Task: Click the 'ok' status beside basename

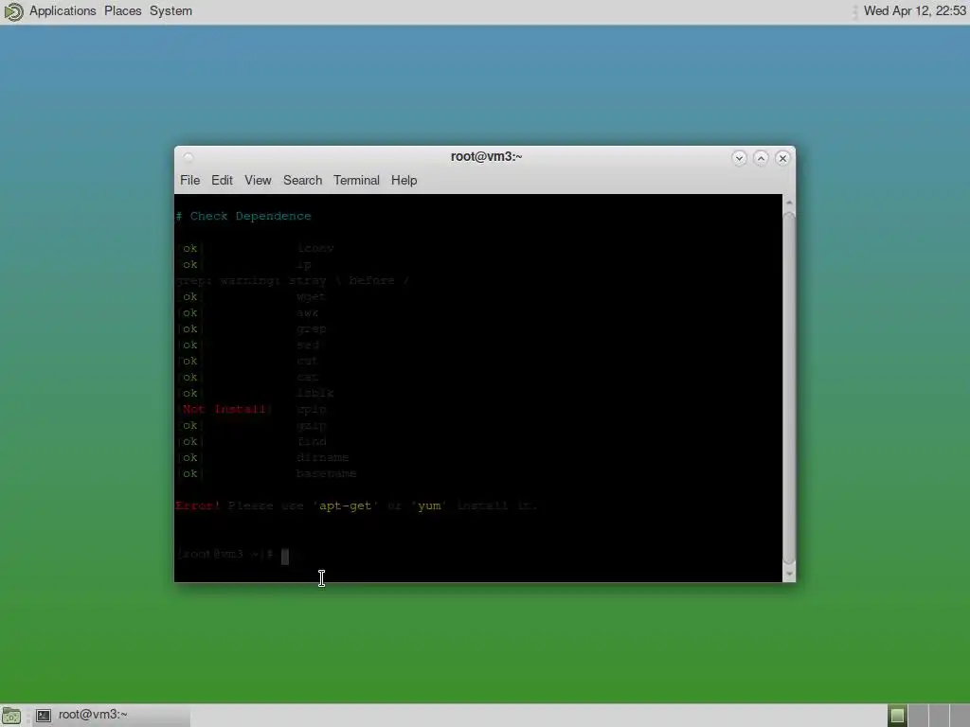Action: [189, 473]
